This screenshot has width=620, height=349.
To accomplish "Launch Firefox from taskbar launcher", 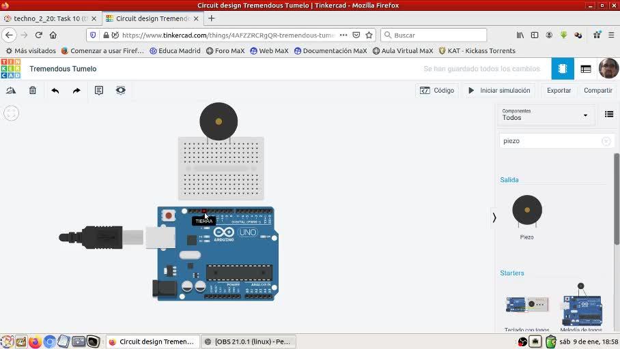I will click(x=36, y=342).
